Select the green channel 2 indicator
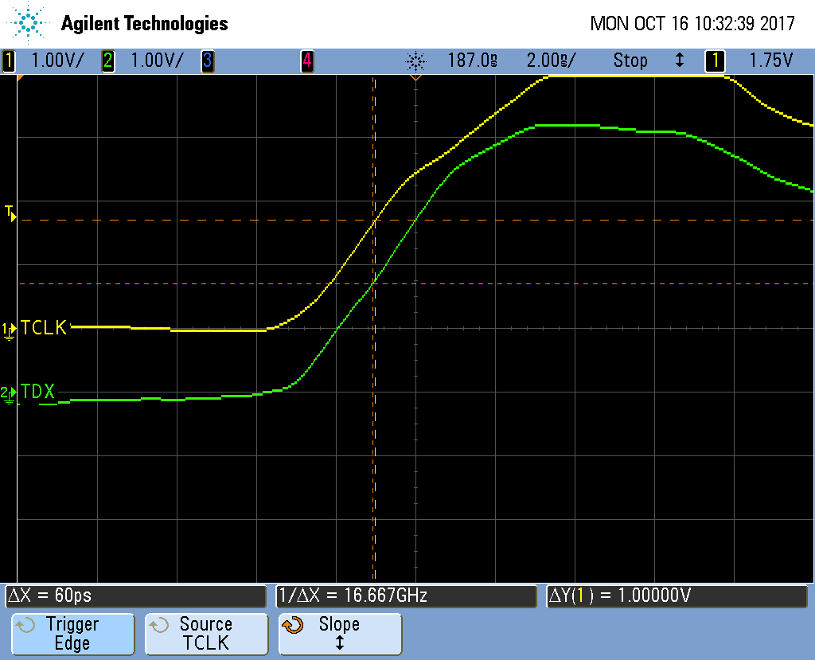The height and width of the screenshot is (660, 815). pyautogui.click(x=107, y=61)
